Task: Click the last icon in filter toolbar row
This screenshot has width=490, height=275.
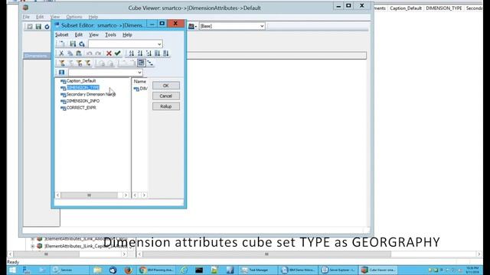Action: 150,63
